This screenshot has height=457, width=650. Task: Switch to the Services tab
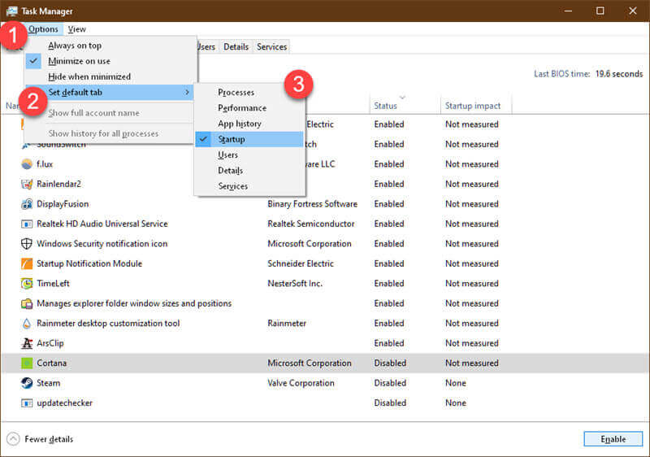pyautogui.click(x=271, y=47)
